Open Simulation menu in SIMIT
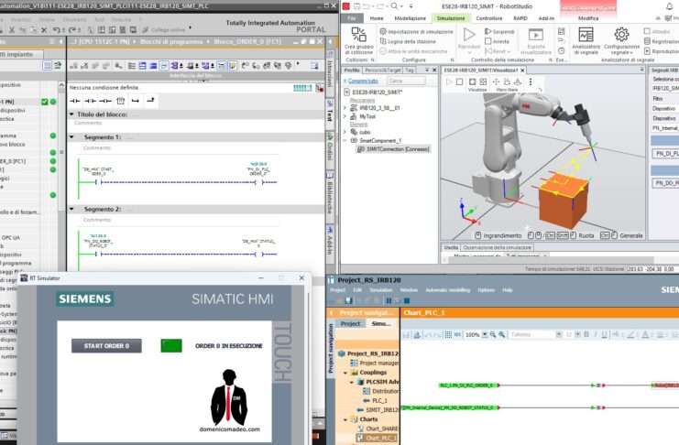This screenshot has width=679, height=445. pos(380,290)
